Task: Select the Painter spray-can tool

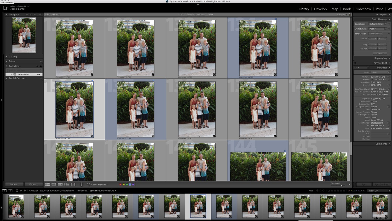Action: (81, 185)
